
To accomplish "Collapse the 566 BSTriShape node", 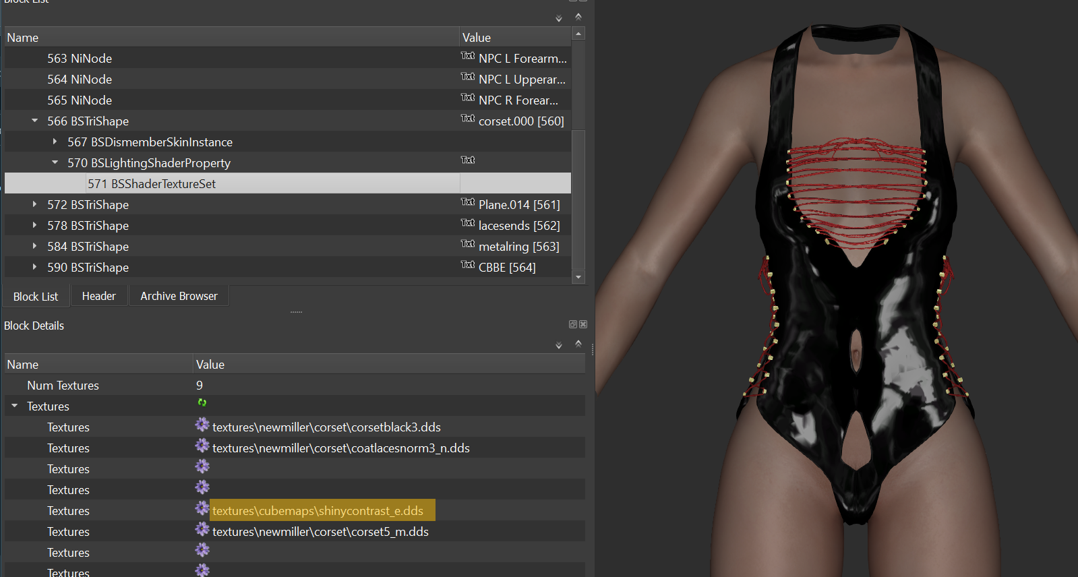I will pos(34,121).
